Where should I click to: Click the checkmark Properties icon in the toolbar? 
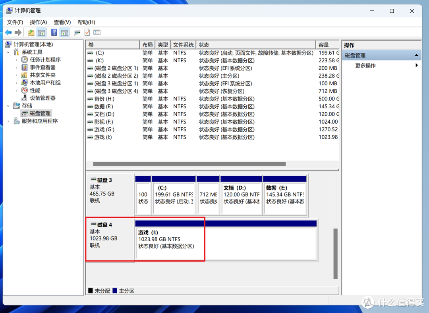pos(87,33)
